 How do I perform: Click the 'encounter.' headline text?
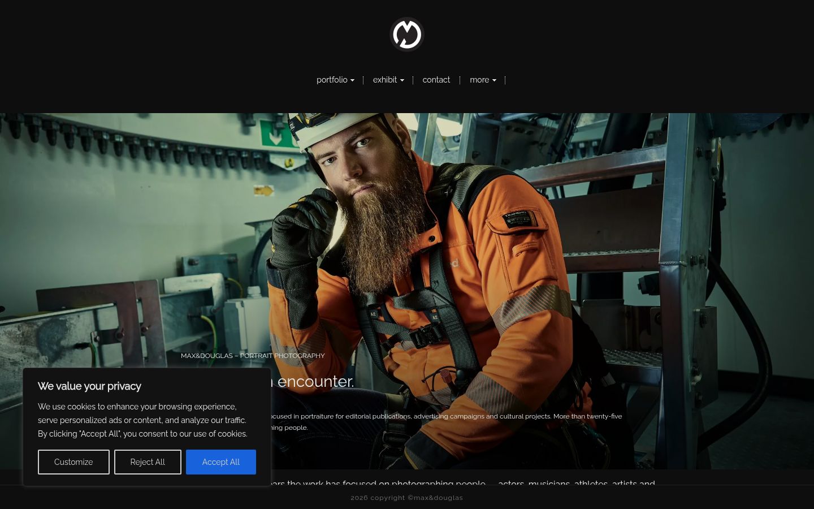tap(315, 382)
